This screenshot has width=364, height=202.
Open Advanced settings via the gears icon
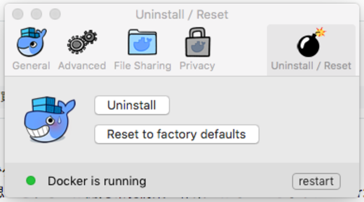[x=82, y=42]
